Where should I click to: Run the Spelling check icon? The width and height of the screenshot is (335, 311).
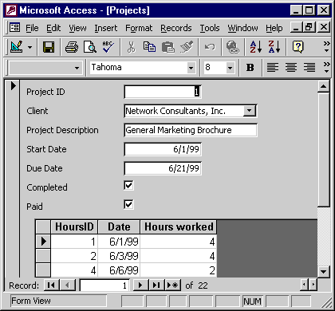[x=108, y=47]
